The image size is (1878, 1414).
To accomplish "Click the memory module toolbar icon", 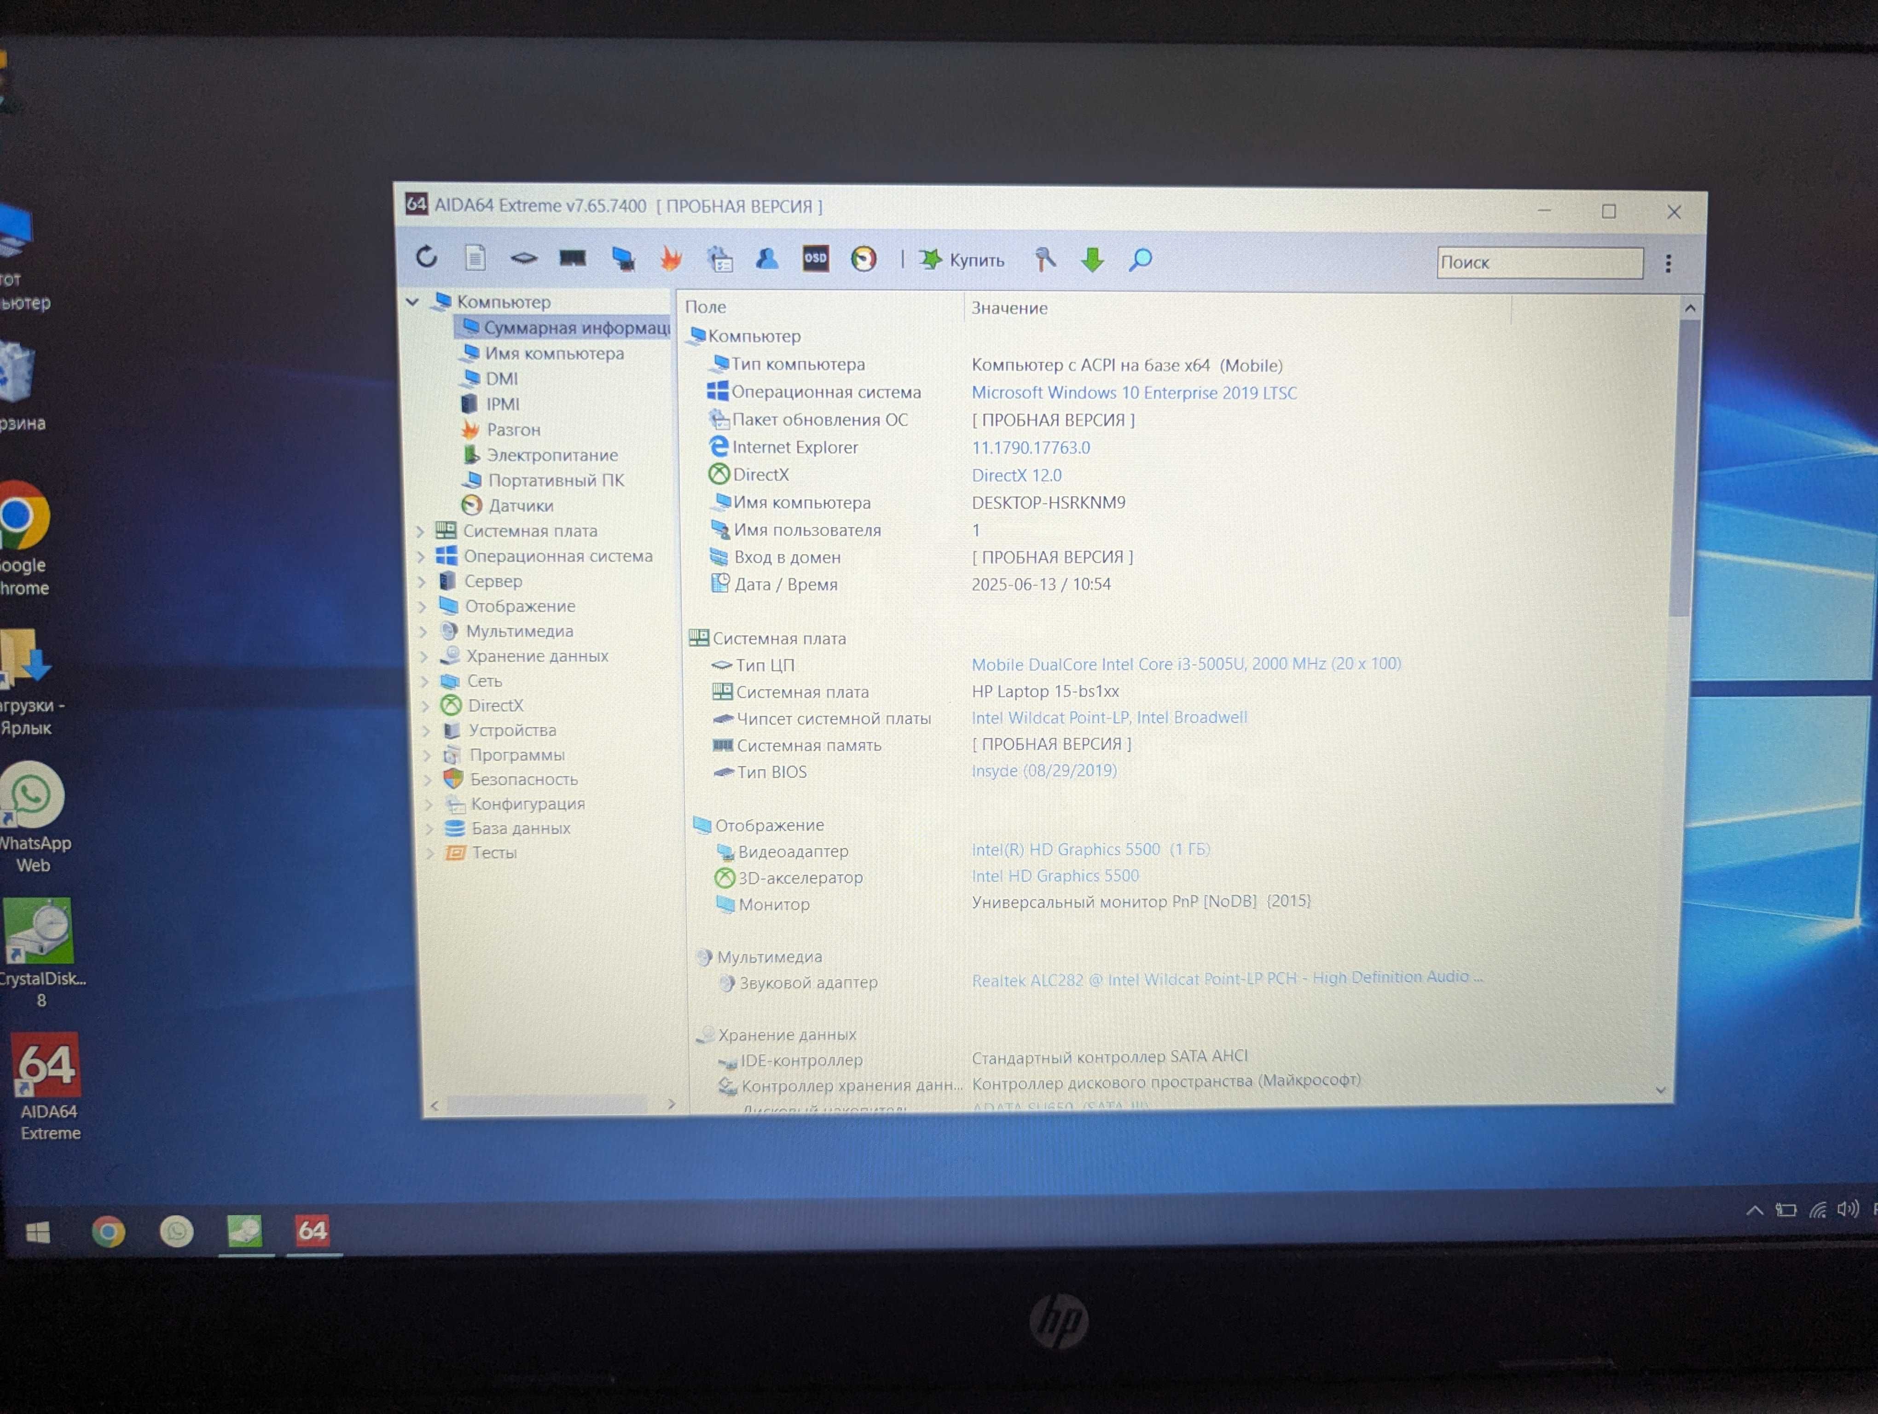I will point(573,258).
